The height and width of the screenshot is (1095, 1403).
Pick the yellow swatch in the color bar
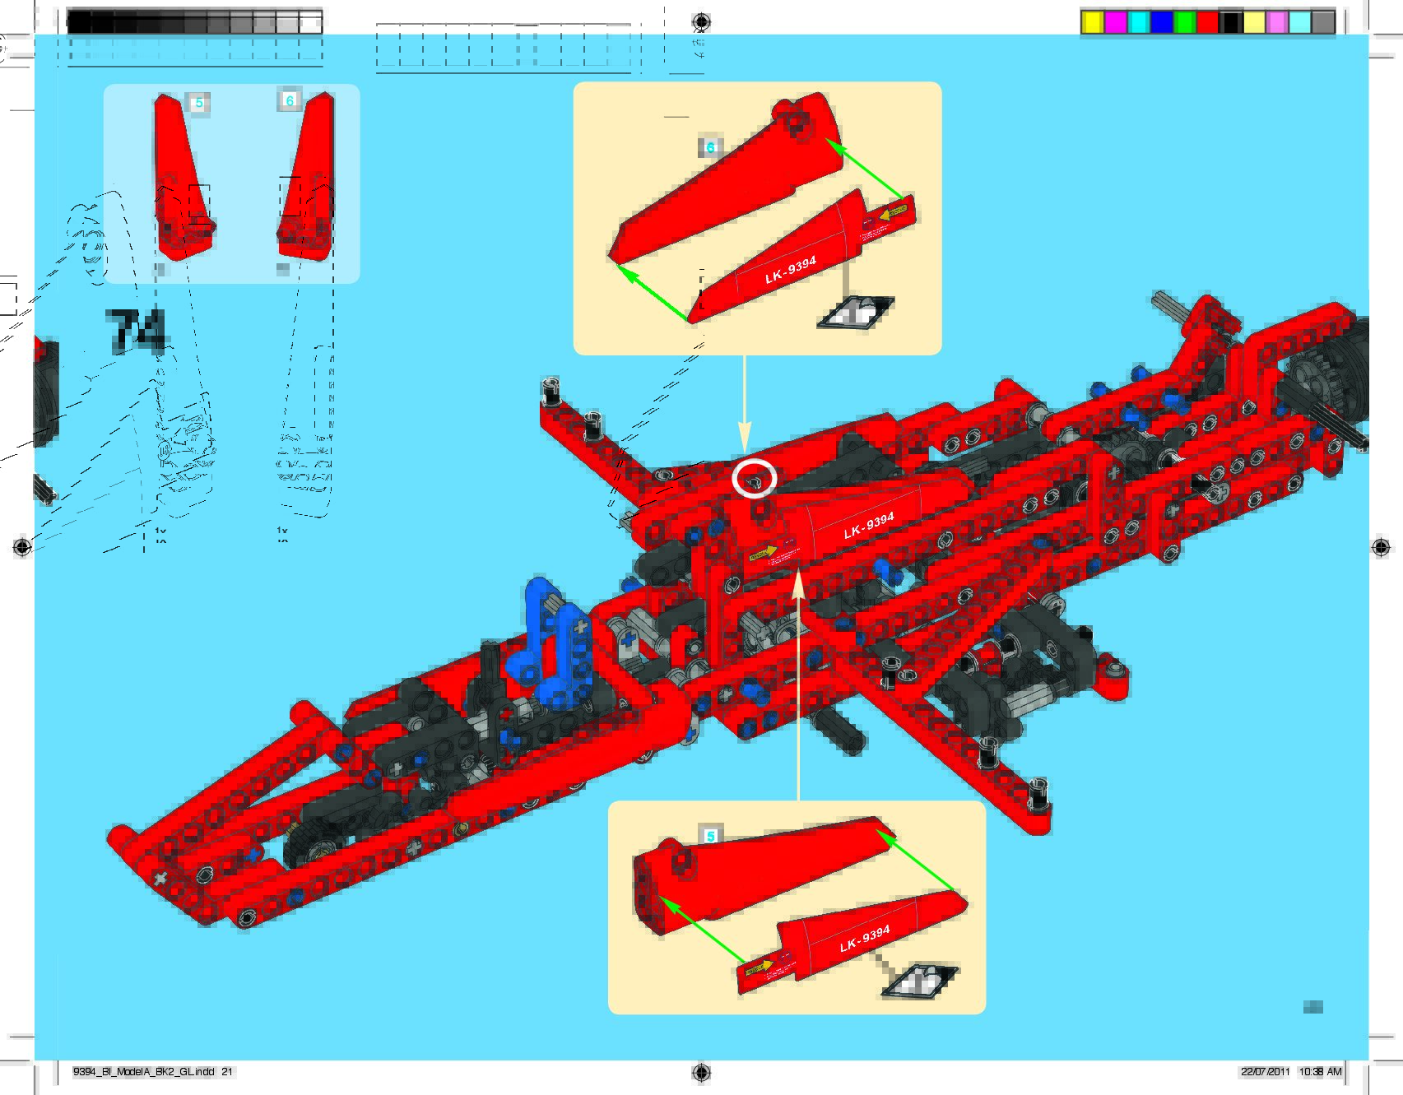[1092, 22]
